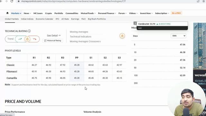Click the Be a PRO button
This screenshot has height=116, width=206.
[176, 13]
